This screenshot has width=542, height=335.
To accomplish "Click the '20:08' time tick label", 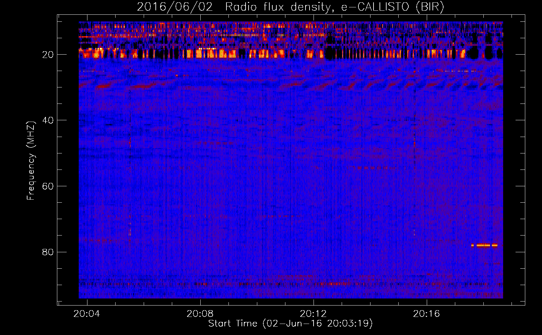I will (200, 314).
